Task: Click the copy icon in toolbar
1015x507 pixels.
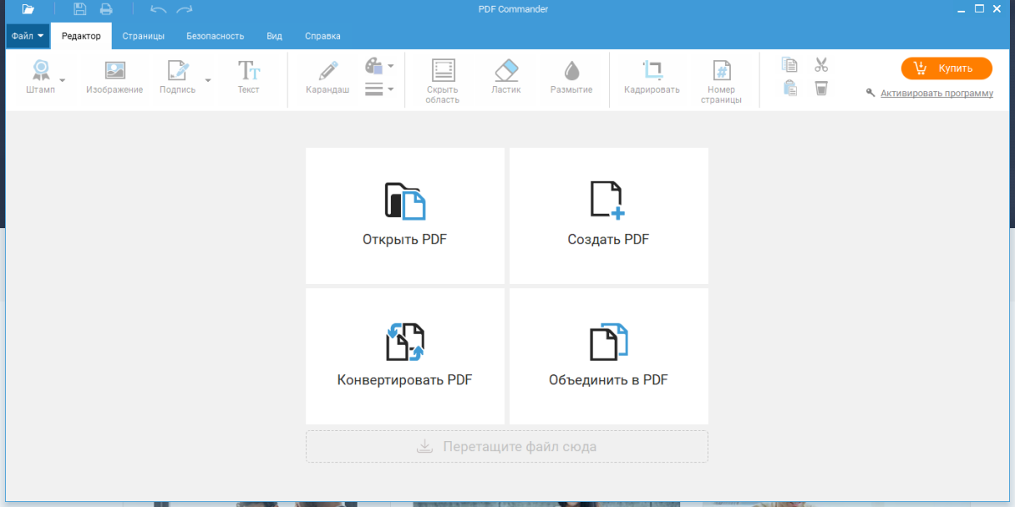Action: 790,66
